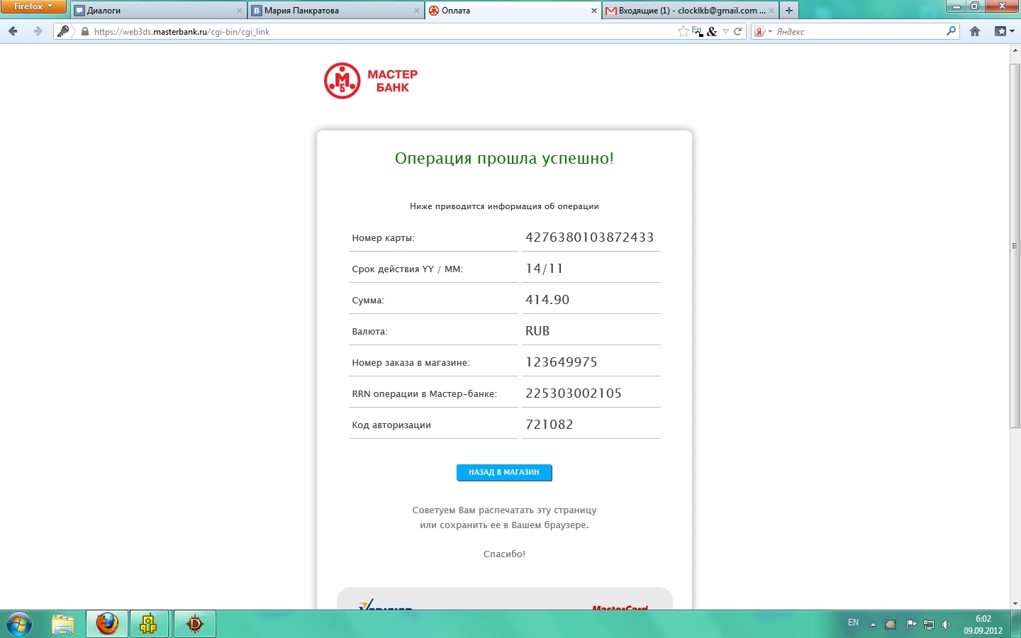
Task: Open the Windows Start menu orb
Action: click(x=19, y=625)
